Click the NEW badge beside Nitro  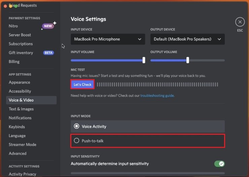48,26
